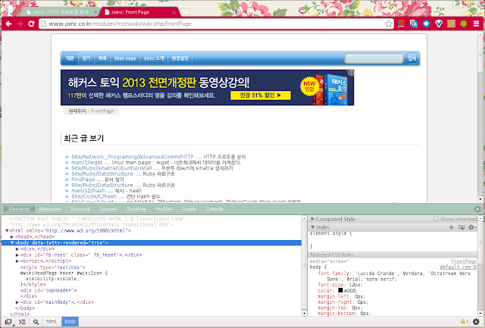Open the Chrome hamburger menu
Screen dimensions: 485x328
tap(477, 23)
